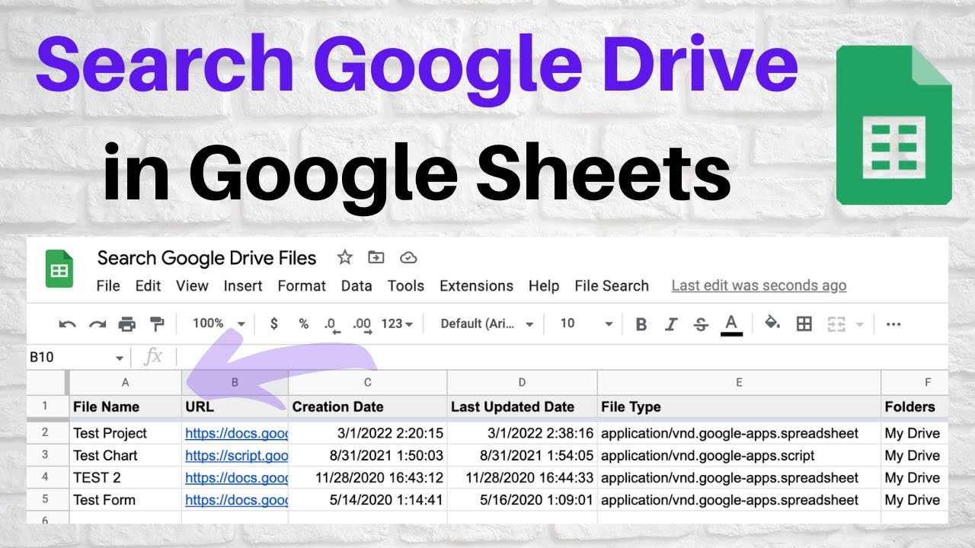Select the application/vnd.google-apps.script cell
The image size is (975, 548).
click(739, 455)
